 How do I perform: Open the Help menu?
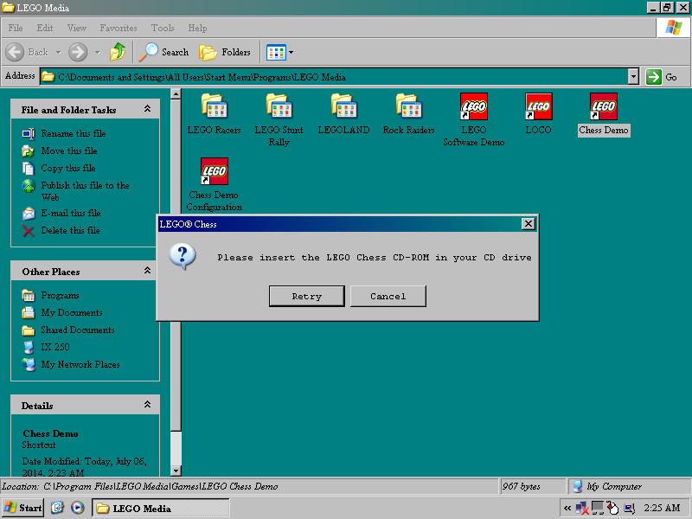click(197, 28)
